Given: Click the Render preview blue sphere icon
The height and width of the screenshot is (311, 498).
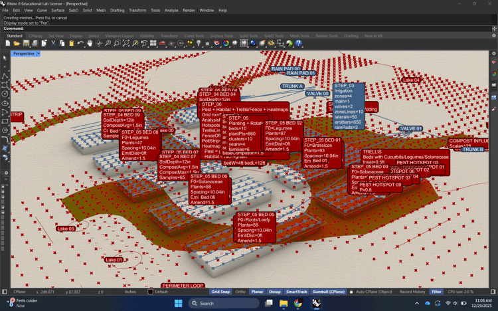Looking at the screenshot, I should point(253,43).
